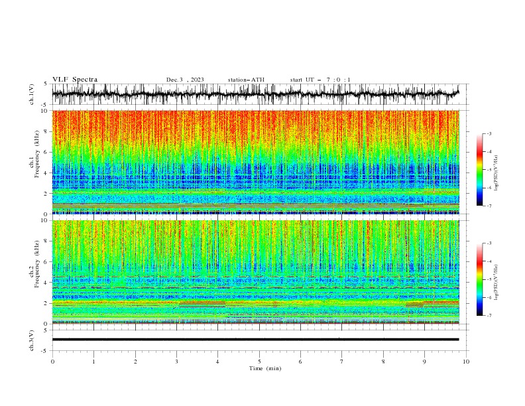Viewport: 525px width, 406px height.
Task: Click the ch.3 flat black waveform trace
Action: 255,340
